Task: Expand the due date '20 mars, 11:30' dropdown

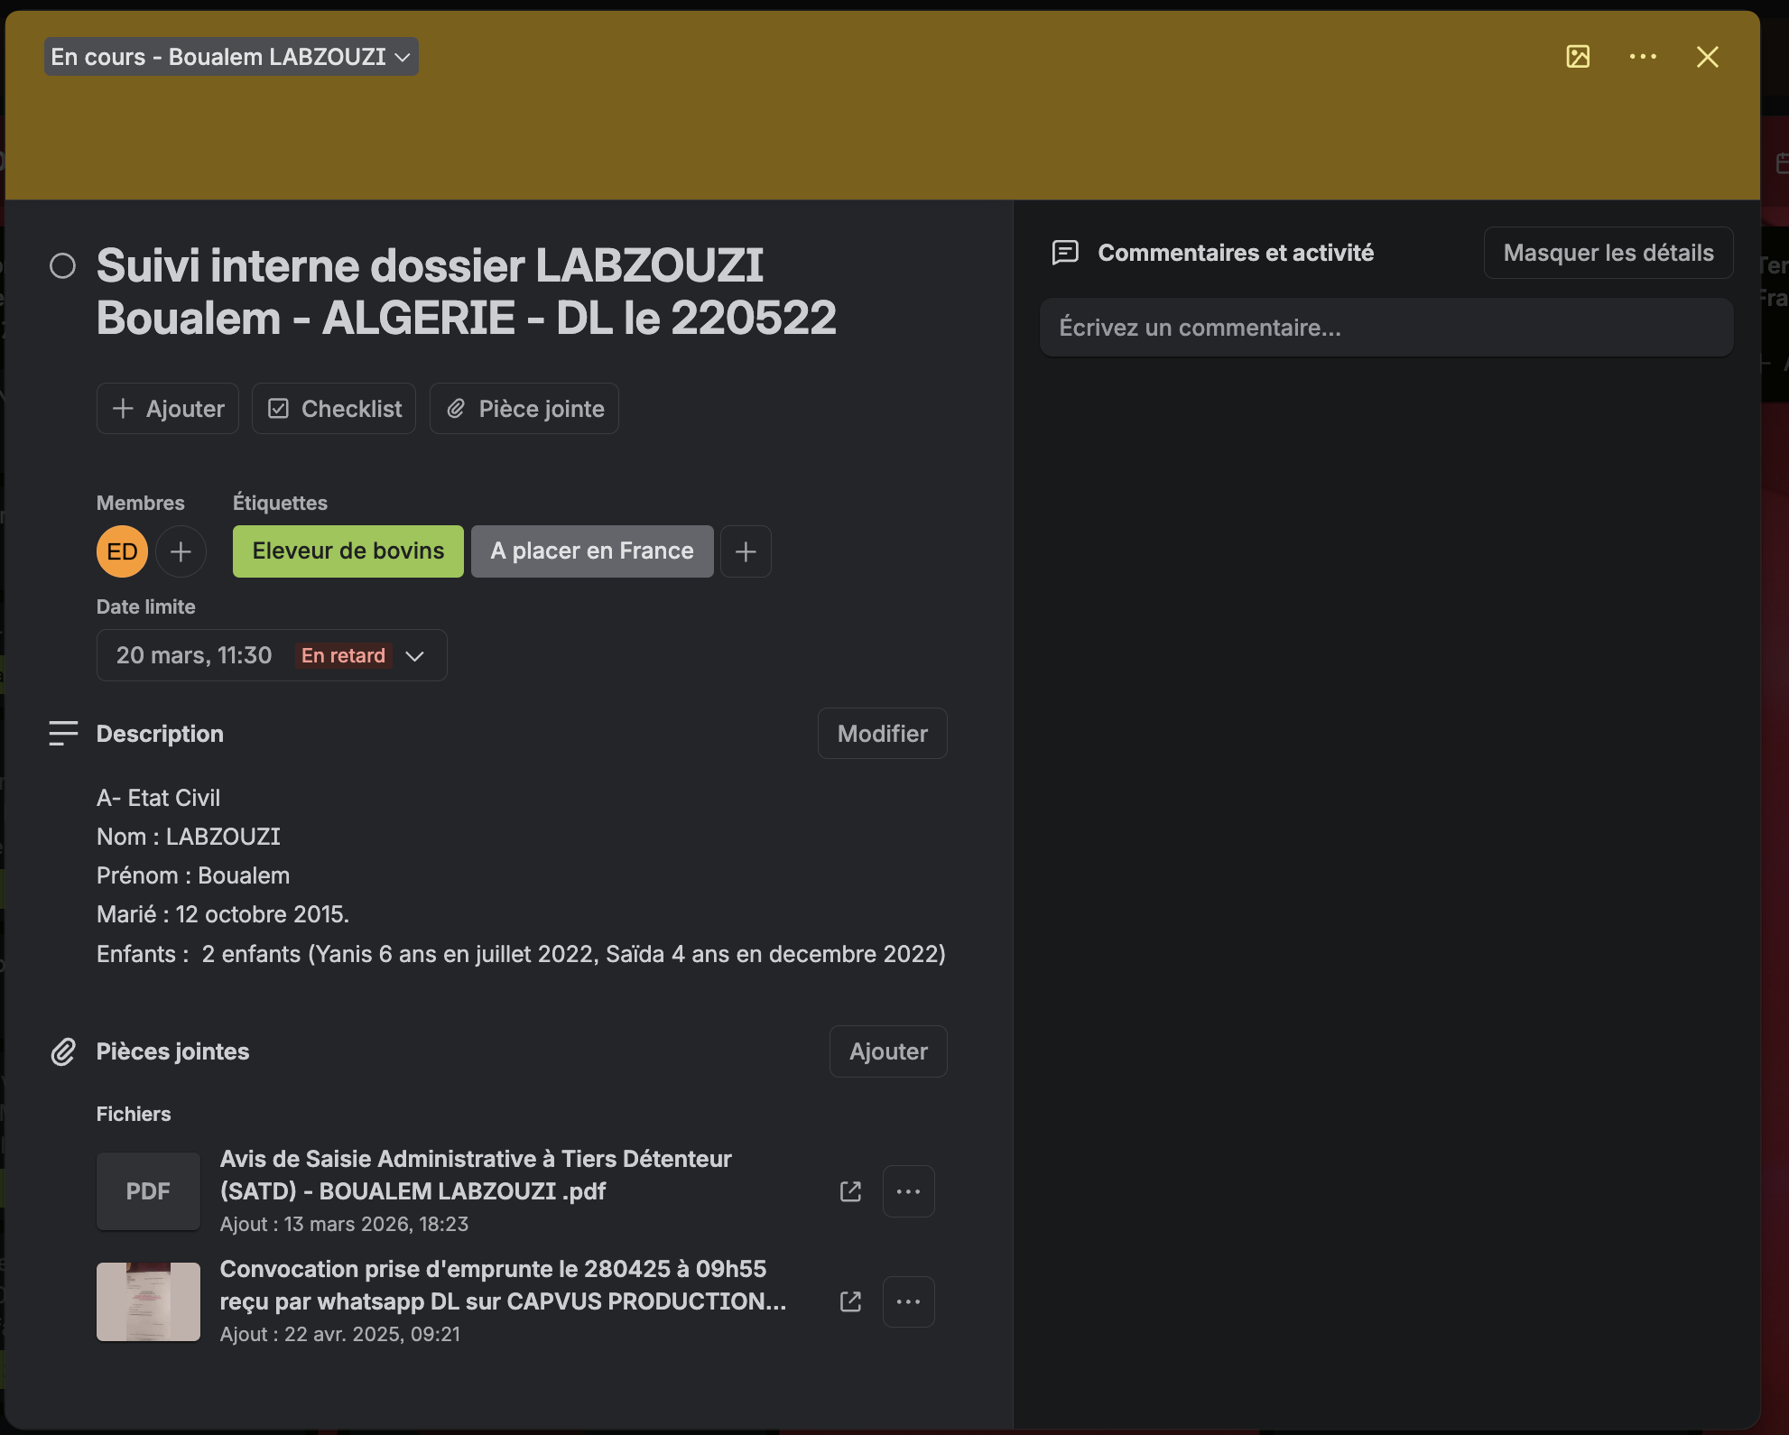Action: pyautogui.click(x=272, y=655)
